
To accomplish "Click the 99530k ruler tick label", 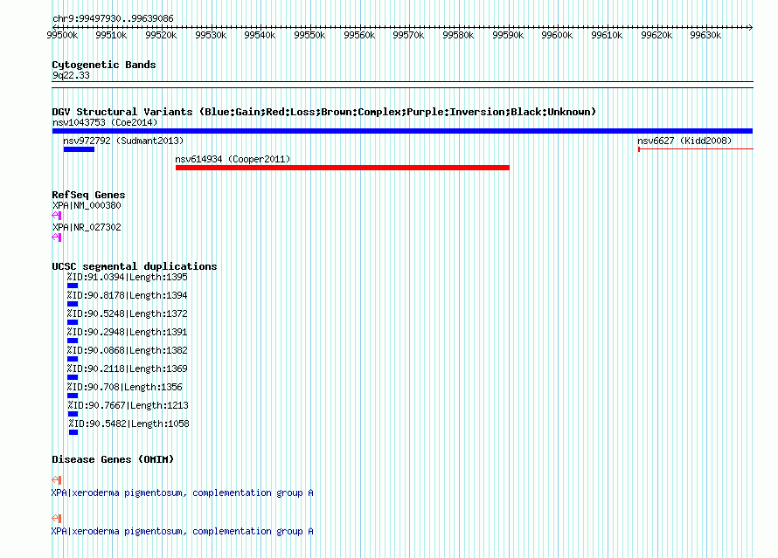I will (x=211, y=35).
